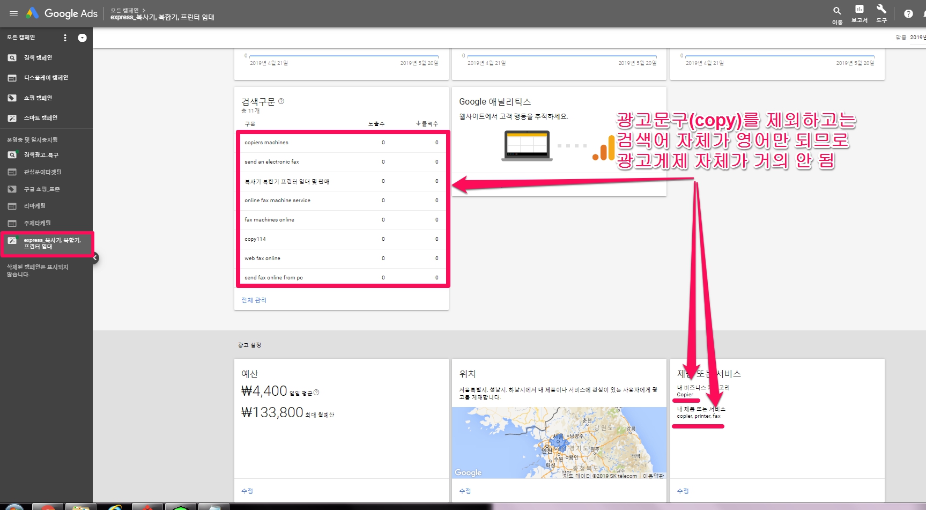Screen dimensions: 926x510
Task: Open the search (이동) magnifier icon
Action: point(837,11)
